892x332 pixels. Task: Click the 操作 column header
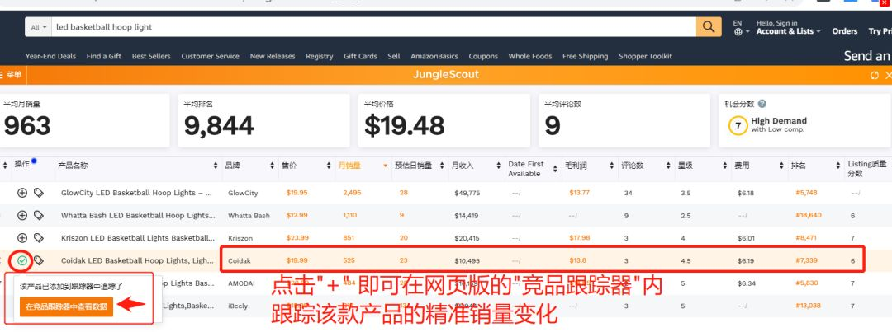click(x=22, y=164)
